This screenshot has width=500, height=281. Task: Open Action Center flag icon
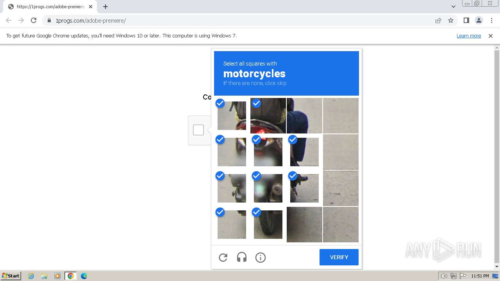pos(462,276)
